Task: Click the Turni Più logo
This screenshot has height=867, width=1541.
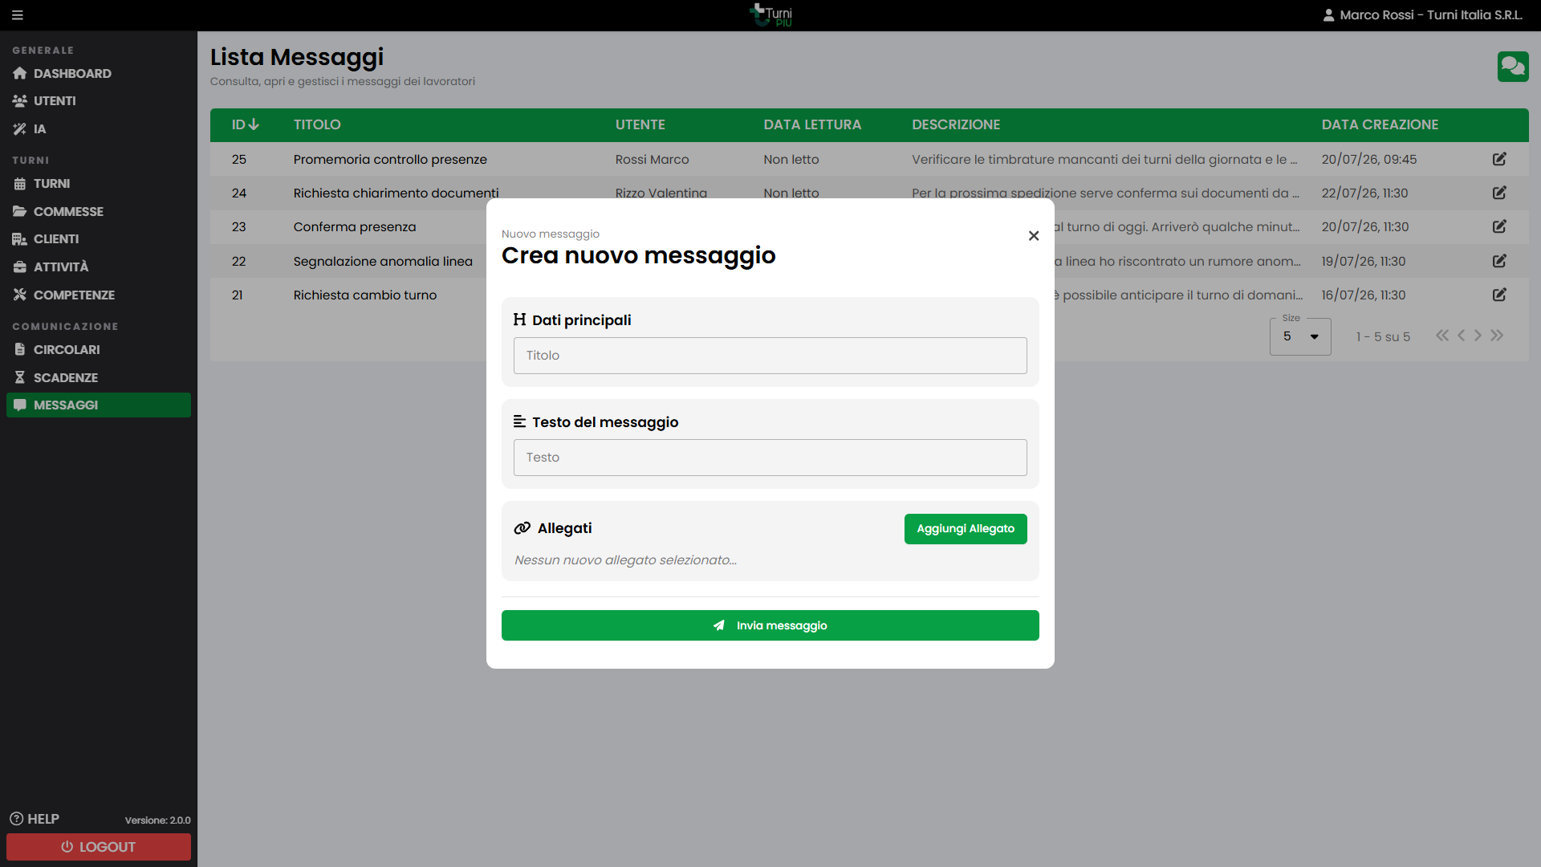Action: click(x=770, y=15)
